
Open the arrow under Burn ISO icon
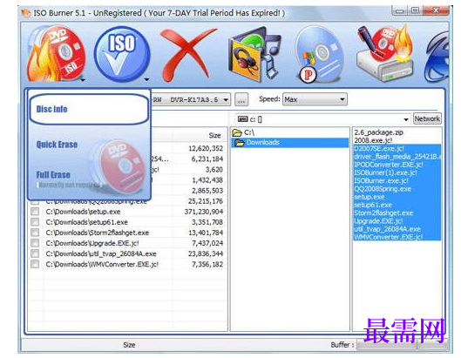pyautogui.click(x=83, y=79)
